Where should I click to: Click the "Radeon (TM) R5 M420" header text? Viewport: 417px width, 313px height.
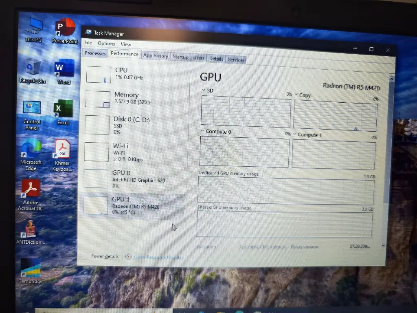[x=351, y=87]
